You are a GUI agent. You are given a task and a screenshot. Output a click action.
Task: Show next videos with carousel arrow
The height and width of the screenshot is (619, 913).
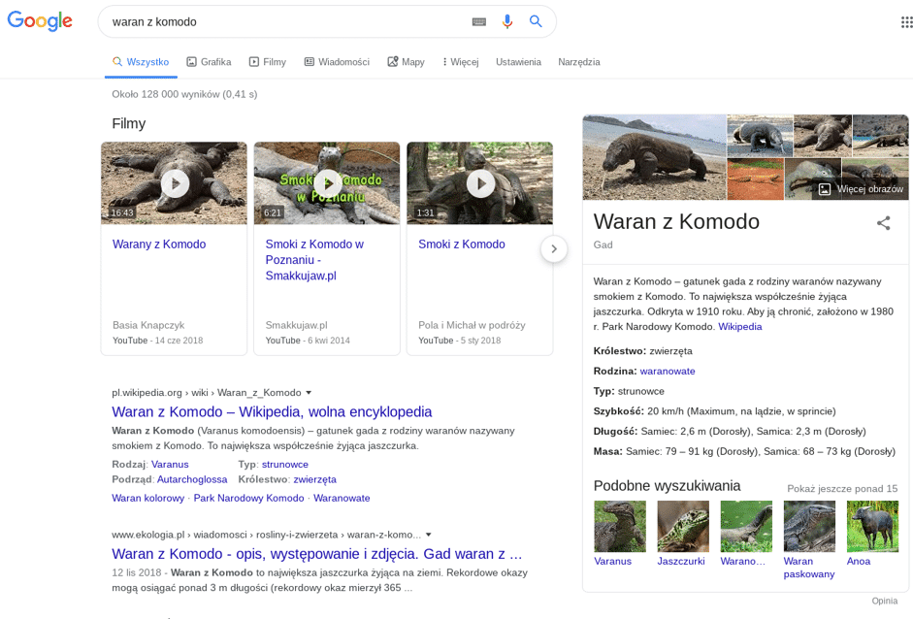pyautogui.click(x=554, y=248)
